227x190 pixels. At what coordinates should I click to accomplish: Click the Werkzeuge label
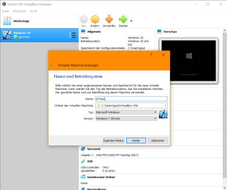21,21
